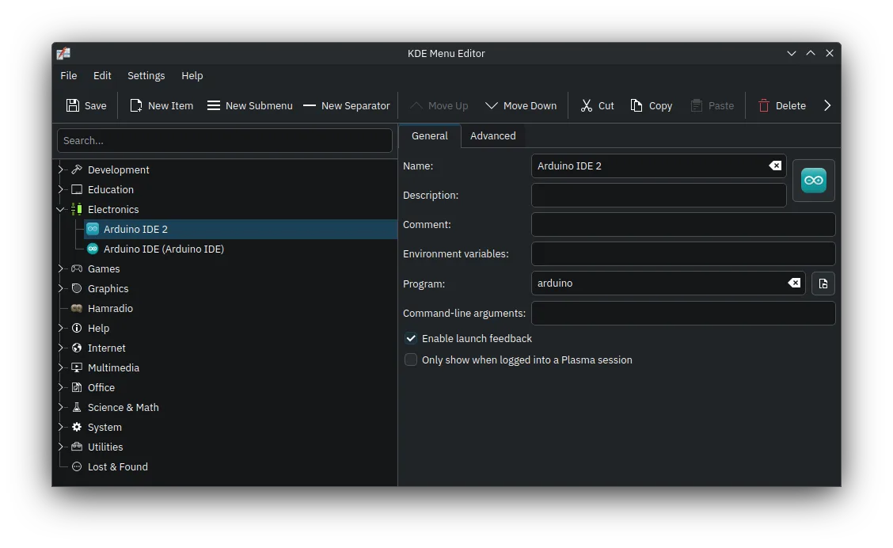Screen dimensions: 893x548
Task: Click the Utilities toolbox icon
Action: point(77,447)
